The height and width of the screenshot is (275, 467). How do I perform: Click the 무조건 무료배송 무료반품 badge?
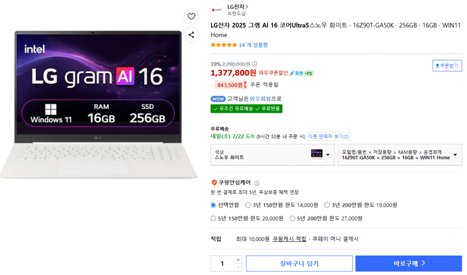coord(246,109)
